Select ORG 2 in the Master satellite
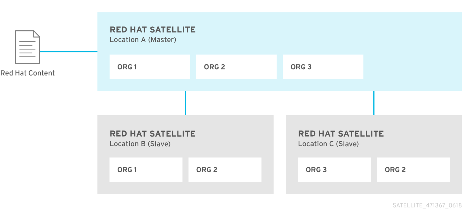Image resolution: width=462 pixels, height=218 pixels. point(236,67)
